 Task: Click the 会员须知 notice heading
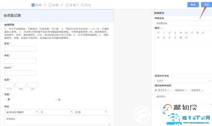[9, 25]
